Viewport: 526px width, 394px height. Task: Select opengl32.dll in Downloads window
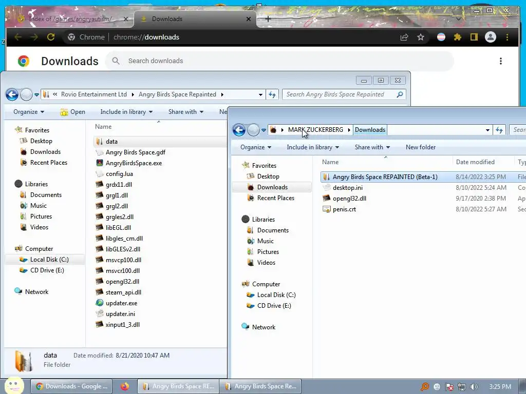[x=349, y=199]
